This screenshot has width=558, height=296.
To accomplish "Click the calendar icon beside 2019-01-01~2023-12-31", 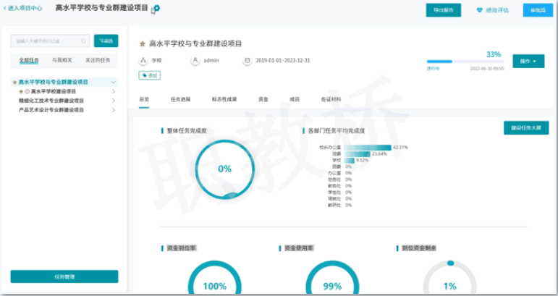I will (248, 61).
